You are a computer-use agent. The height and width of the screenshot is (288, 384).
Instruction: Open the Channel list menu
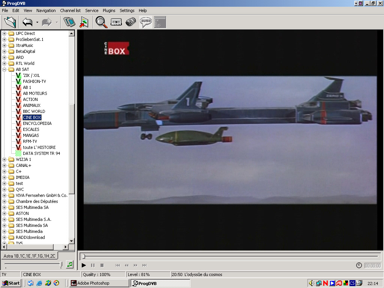70,10
